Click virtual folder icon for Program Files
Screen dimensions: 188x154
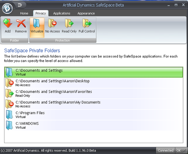(9, 115)
